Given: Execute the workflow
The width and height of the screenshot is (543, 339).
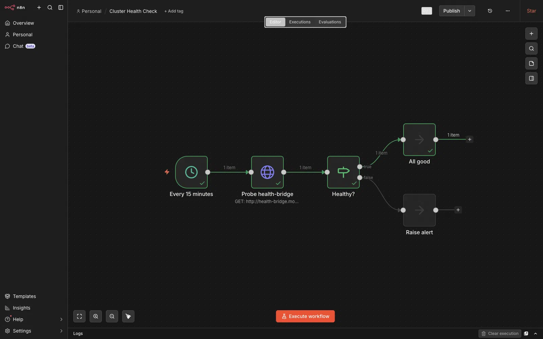Looking at the screenshot, I should click(x=305, y=316).
